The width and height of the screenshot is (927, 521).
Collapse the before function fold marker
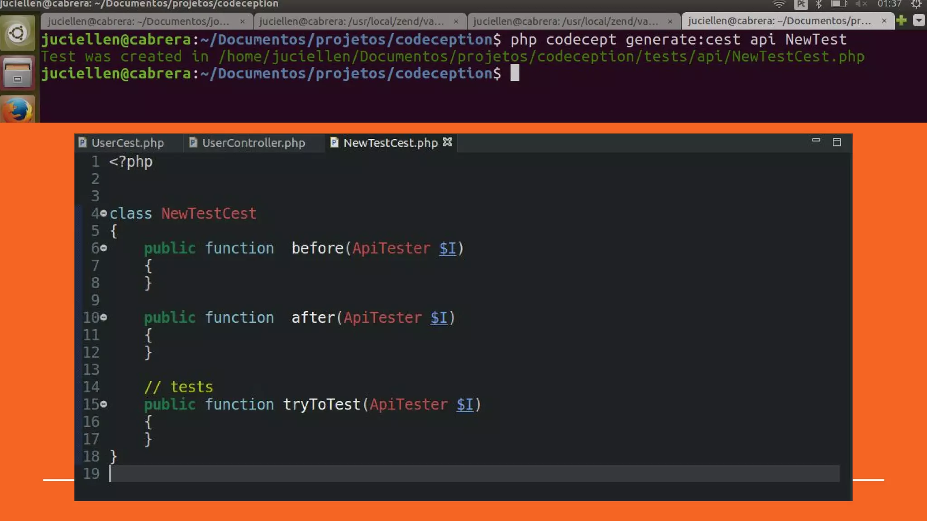click(x=104, y=248)
